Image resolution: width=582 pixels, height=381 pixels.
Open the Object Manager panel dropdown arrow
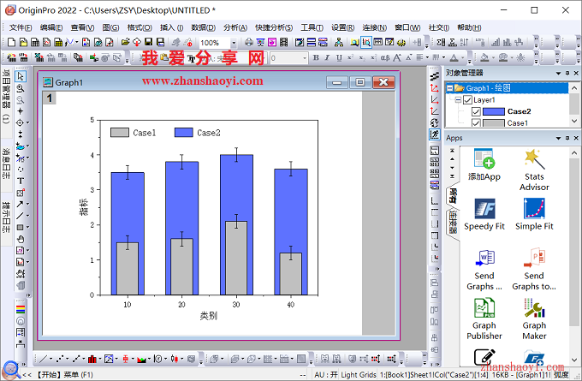558,73
